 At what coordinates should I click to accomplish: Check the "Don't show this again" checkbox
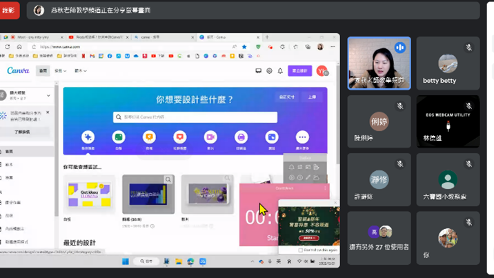(301, 250)
